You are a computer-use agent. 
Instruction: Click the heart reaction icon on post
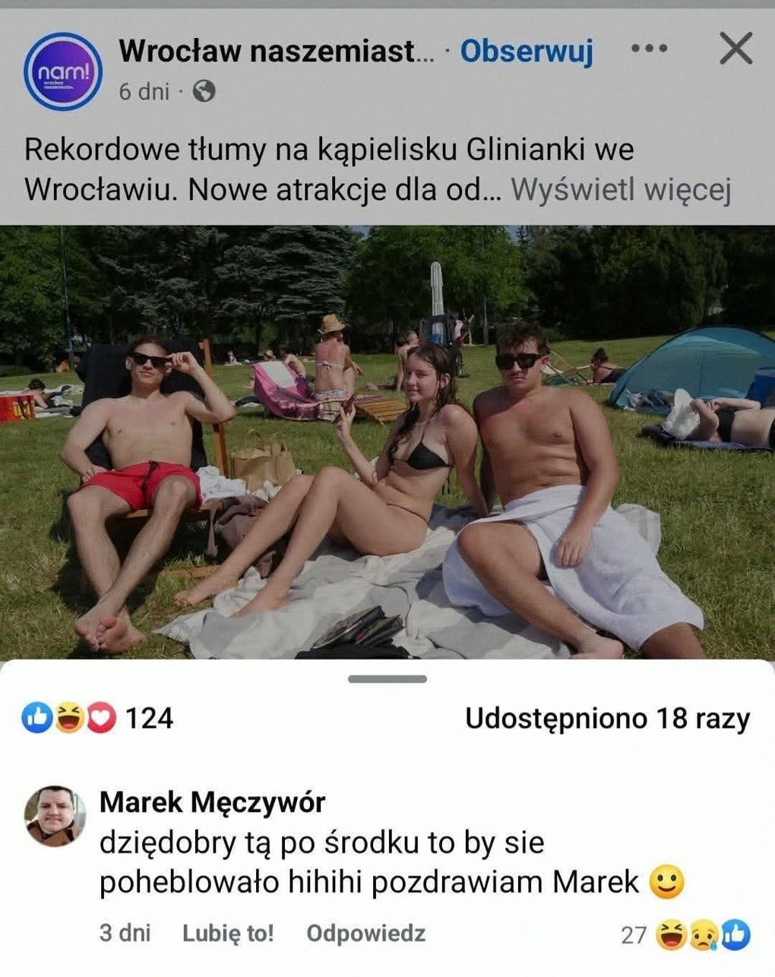pos(100,718)
